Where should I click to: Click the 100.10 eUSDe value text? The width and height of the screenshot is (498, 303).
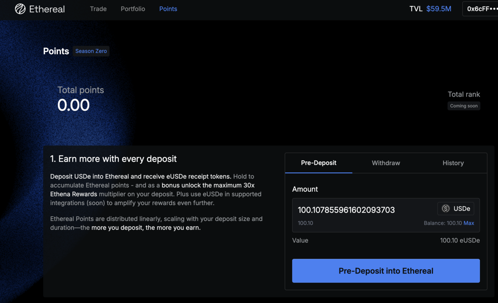coord(460,240)
